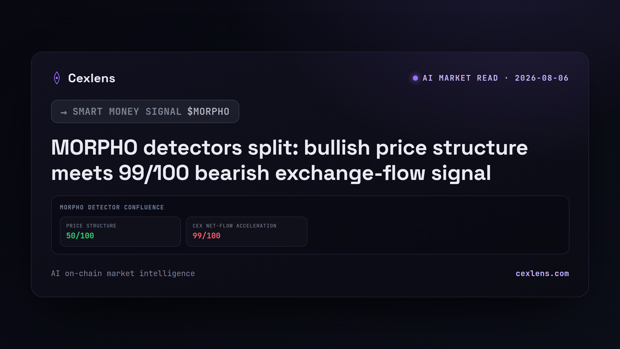620x349 pixels.
Task: Click the 2026-08-06 date stamp
Action: point(542,78)
